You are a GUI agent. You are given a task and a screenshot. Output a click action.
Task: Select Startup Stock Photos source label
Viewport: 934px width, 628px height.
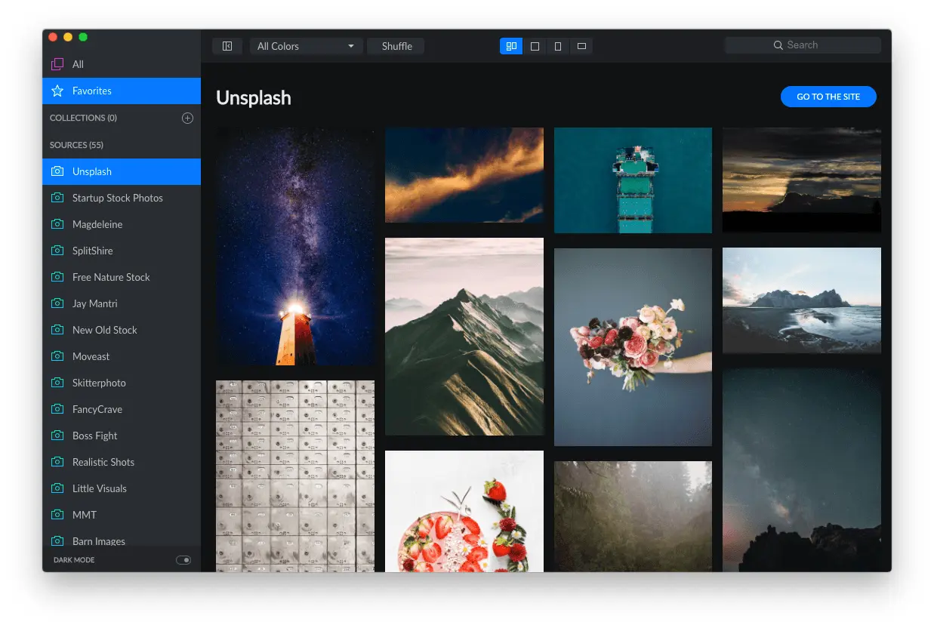(x=118, y=198)
